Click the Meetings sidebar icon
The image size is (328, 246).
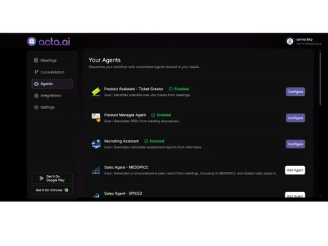click(36, 60)
